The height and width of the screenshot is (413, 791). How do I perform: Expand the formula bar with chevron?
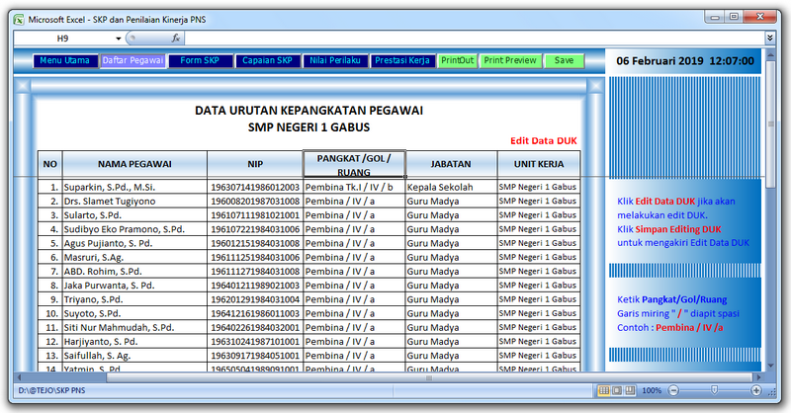[770, 38]
